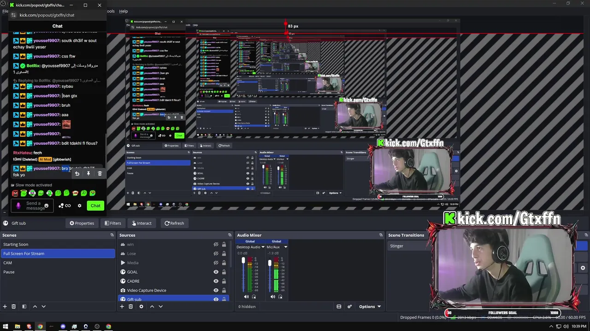Open advanced audio properties gears icon
Viewport: 590px width, 331px height.
[x=349, y=307]
